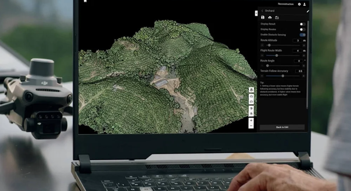Click the Terrain Follow Accuracy slider handle
This screenshot has width=351, height=191.
pos(283,76)
